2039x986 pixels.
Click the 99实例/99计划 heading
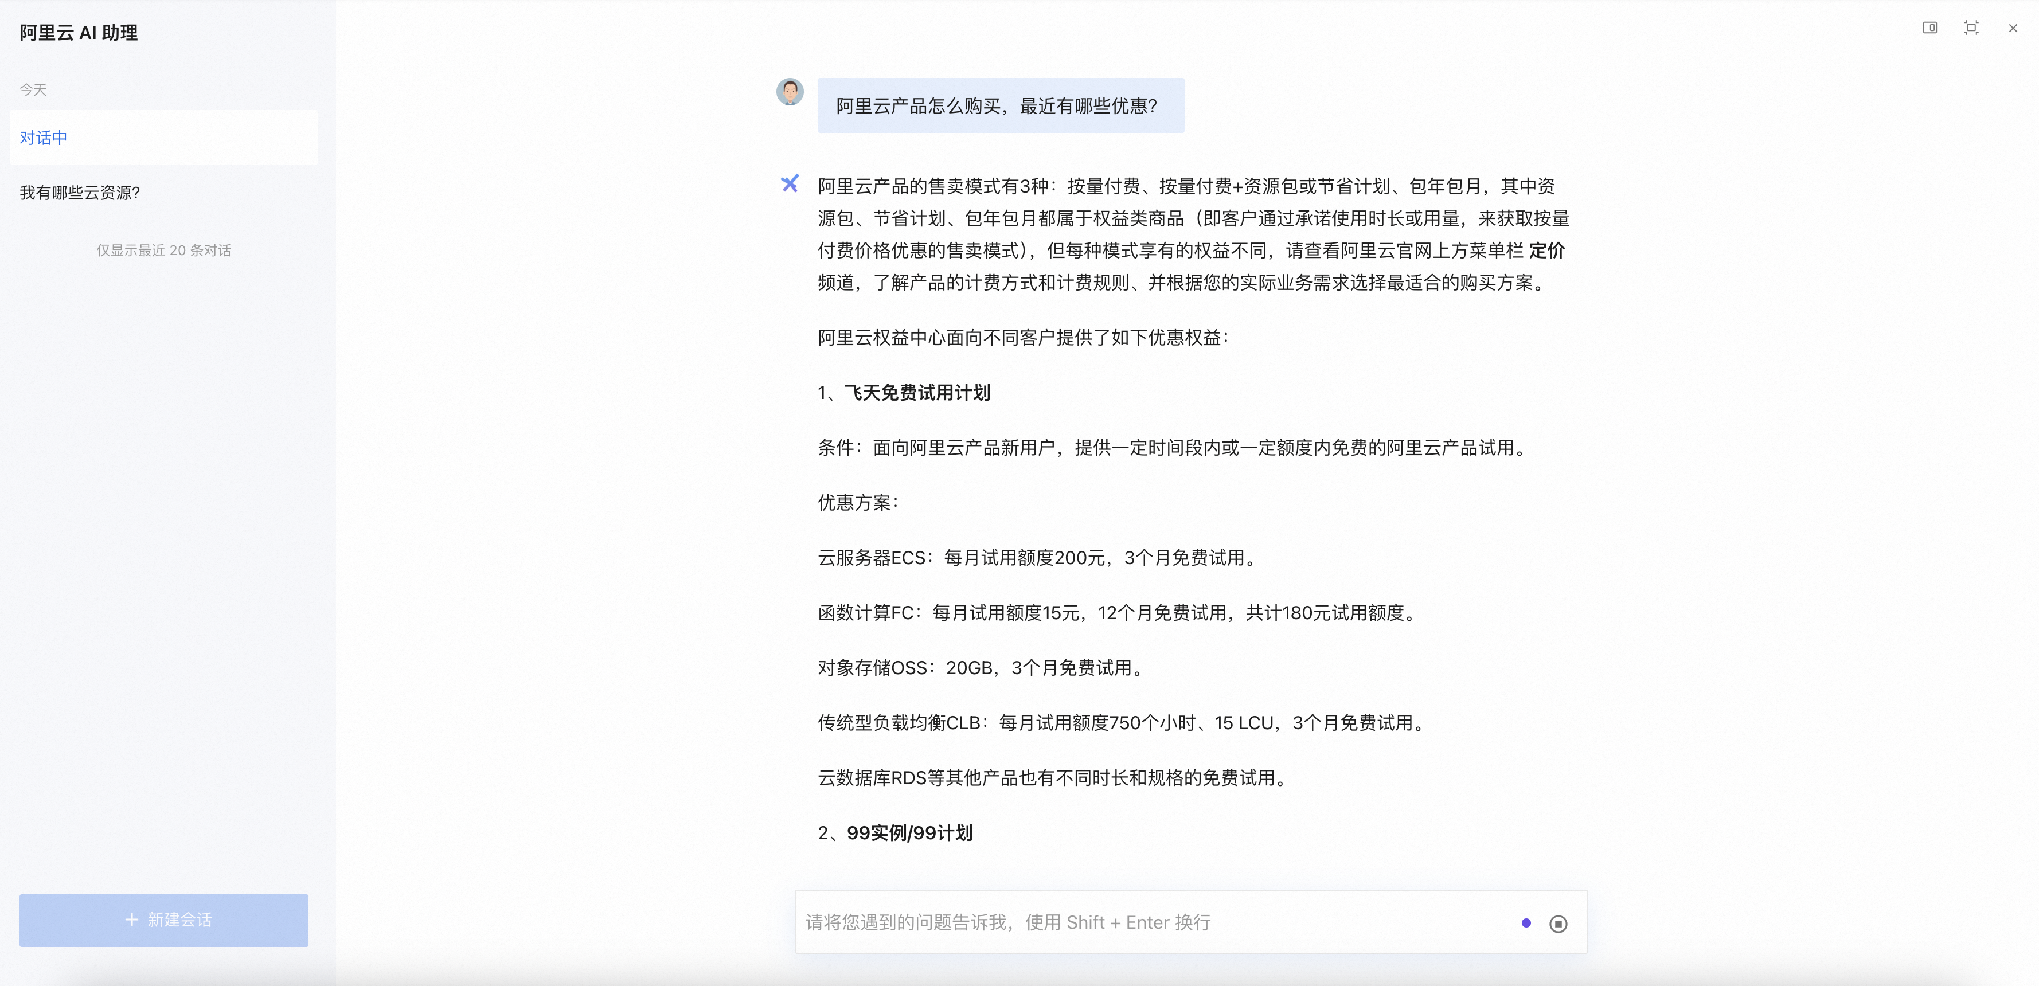click(x=909, y=832)
